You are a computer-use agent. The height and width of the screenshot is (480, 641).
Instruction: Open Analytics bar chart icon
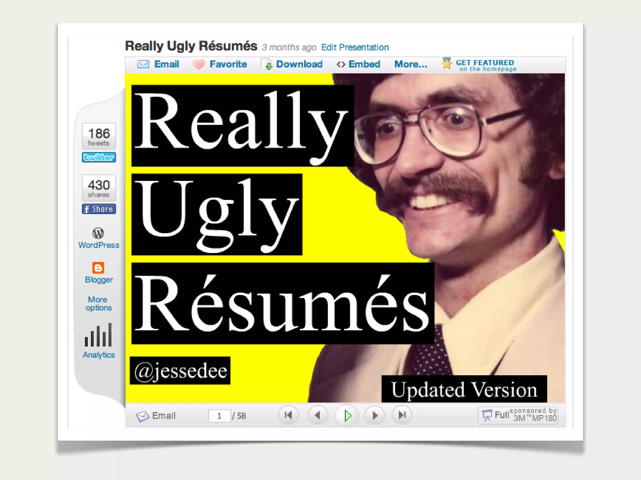[x=98, y=335]
